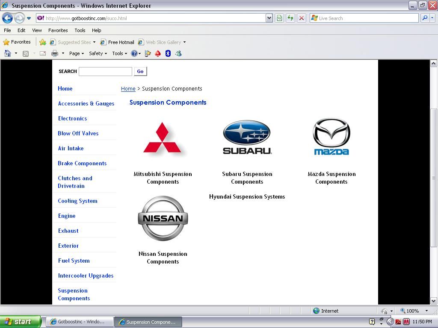
Task: Open the Tools menu in menu bar
Action: click(x=80, y=30)
